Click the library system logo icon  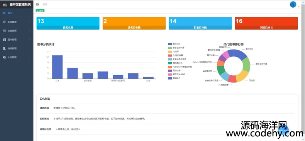click(5, 5)
